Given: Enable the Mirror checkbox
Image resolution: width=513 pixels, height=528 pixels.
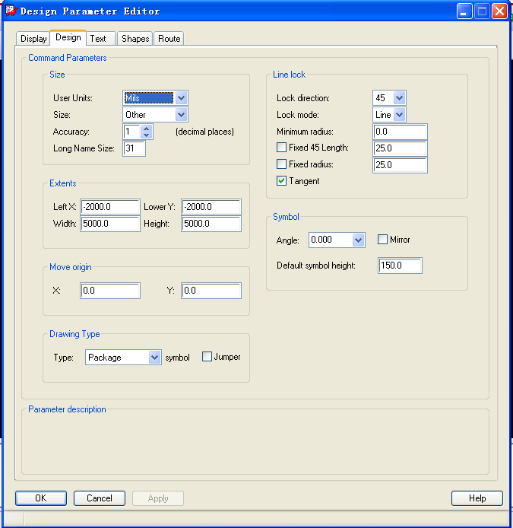Looking at the screenshot, I should coord(382,240).
